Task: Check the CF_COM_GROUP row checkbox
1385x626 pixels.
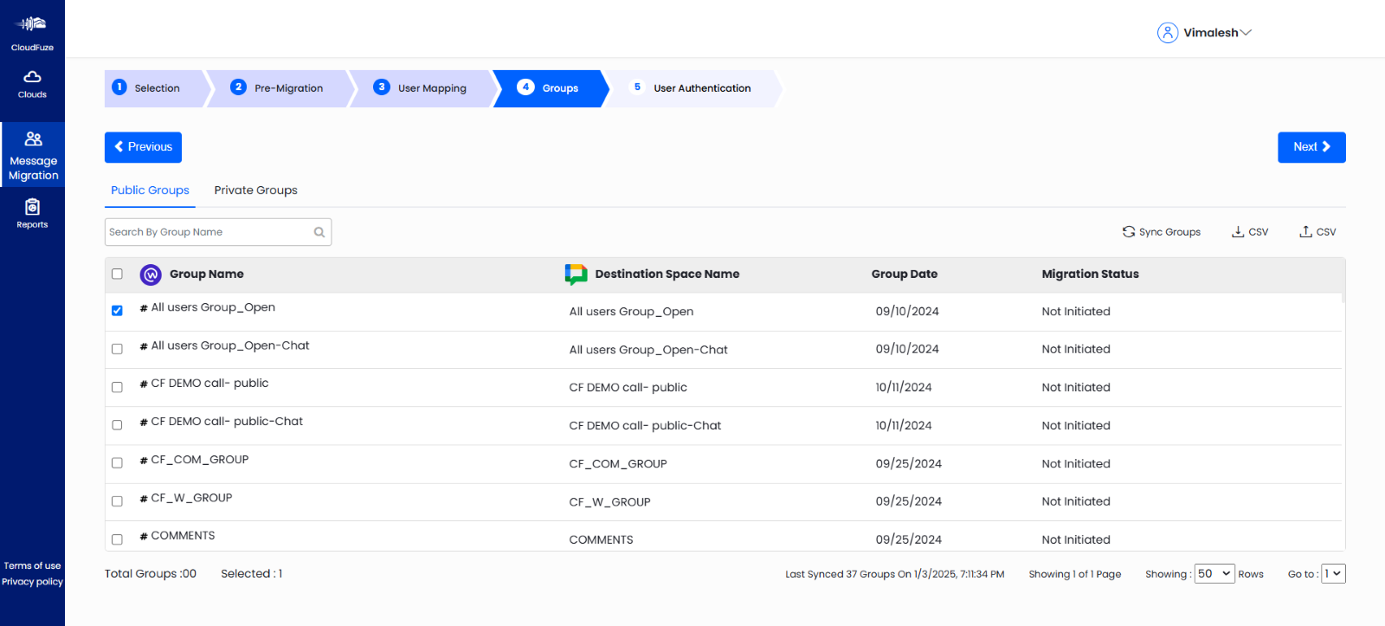Action: pos(117,463)
